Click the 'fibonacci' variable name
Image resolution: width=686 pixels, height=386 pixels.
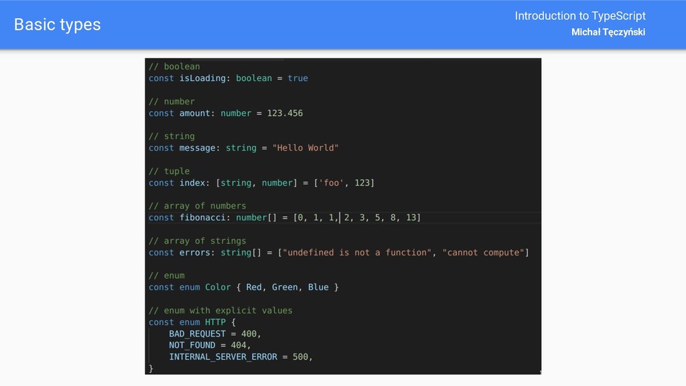202,218
